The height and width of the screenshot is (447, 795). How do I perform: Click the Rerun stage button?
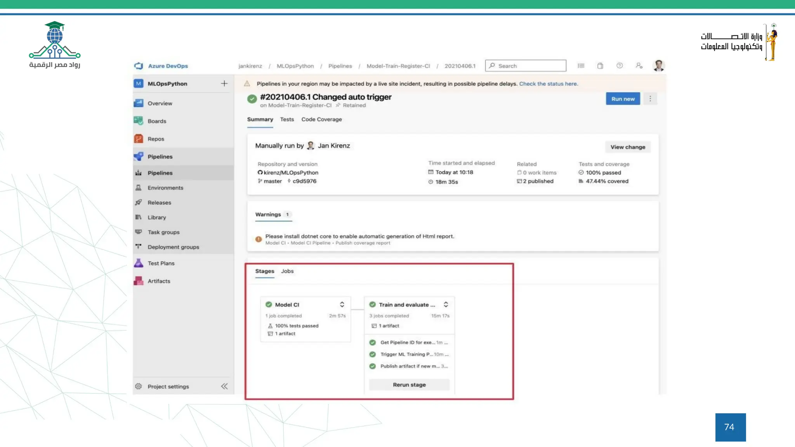click(x=409, y=385)
